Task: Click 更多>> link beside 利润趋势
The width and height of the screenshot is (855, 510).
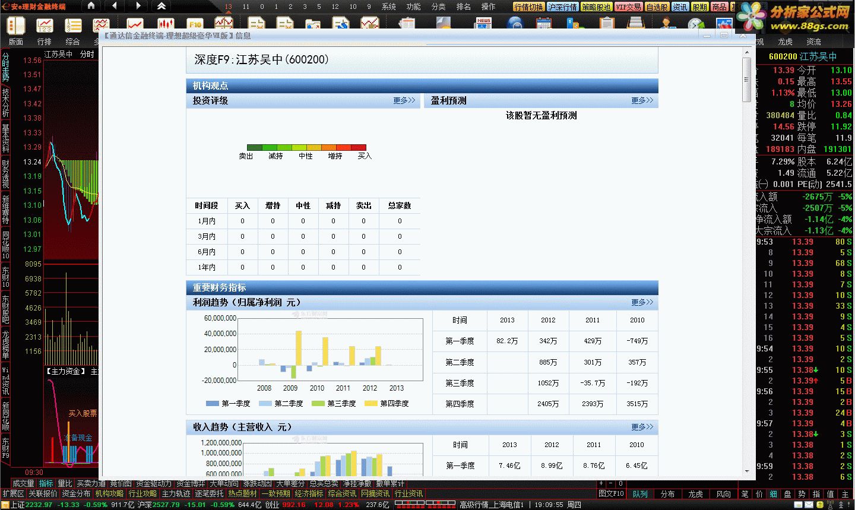Action: (x=642, y=302)
